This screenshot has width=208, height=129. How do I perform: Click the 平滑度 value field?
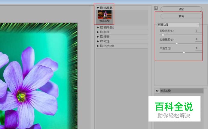pyautogui.click(x=198, y=48)
